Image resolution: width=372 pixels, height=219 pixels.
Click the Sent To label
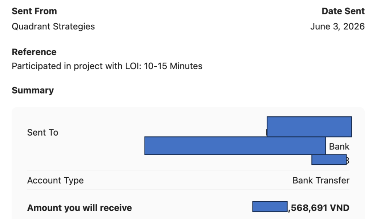pos(43,133)
